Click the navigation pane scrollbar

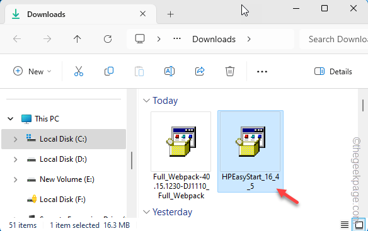click(132, 161)
